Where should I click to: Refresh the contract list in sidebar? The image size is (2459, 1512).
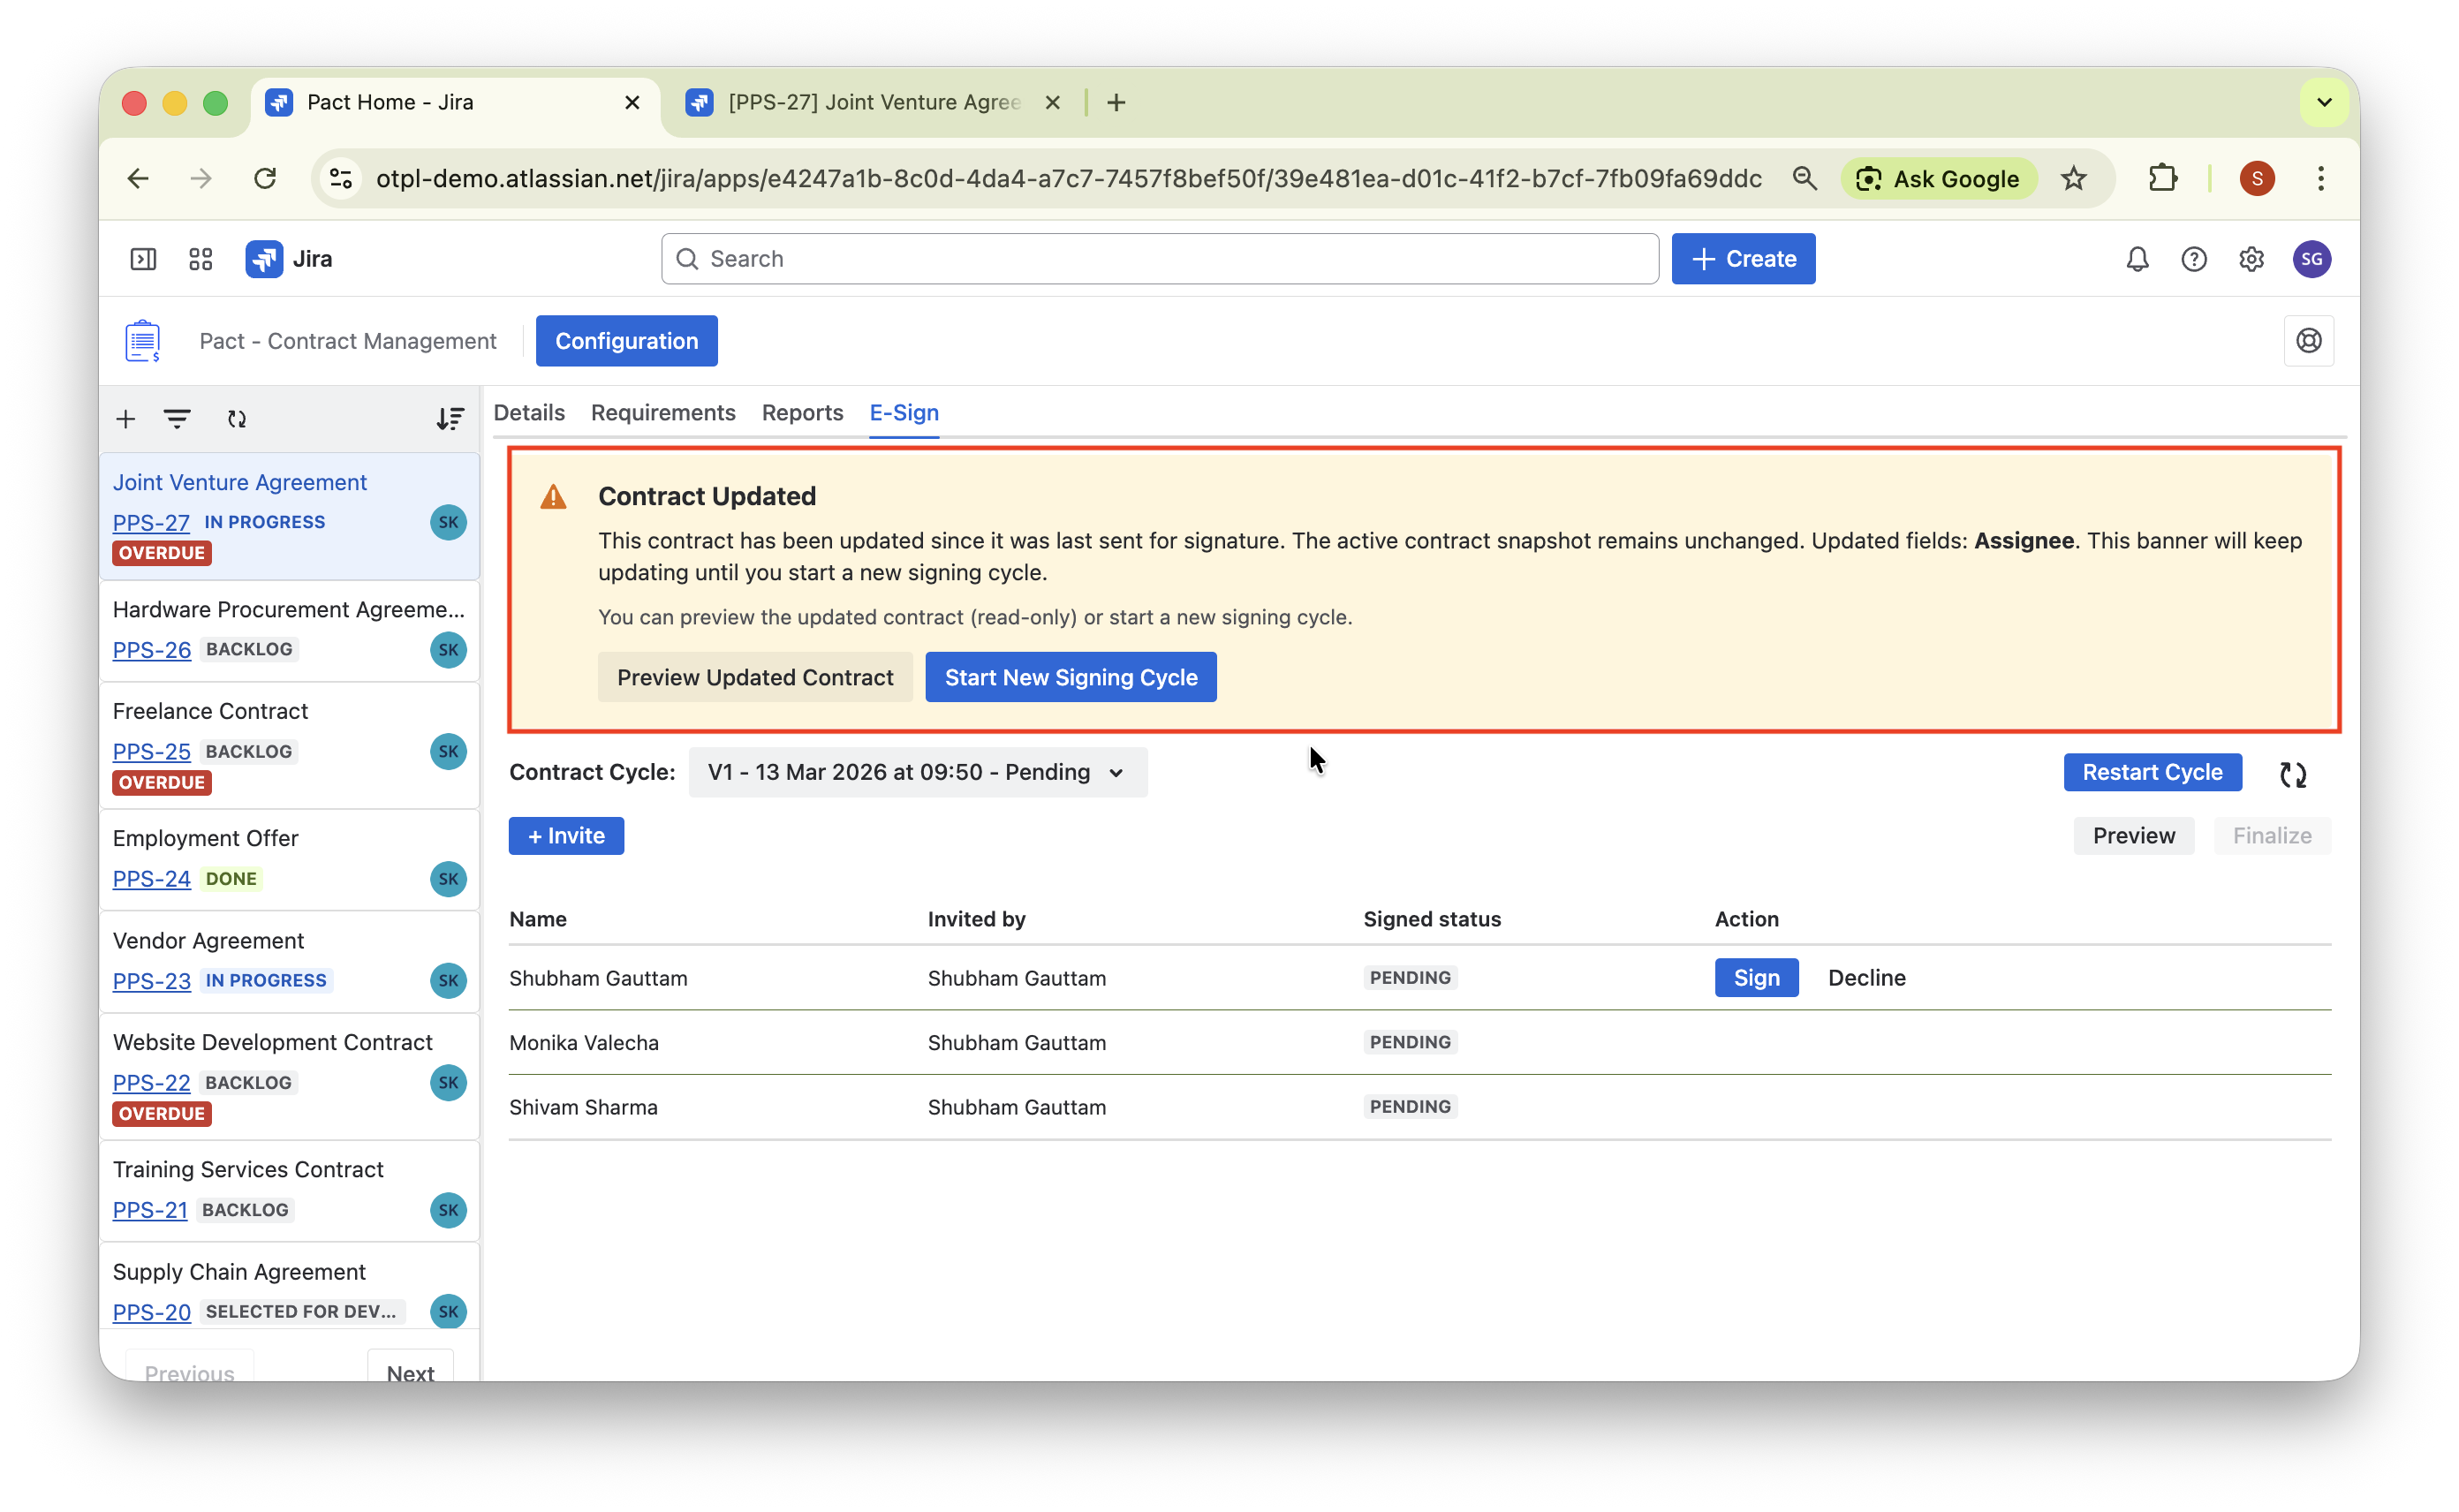pos(237,419)
